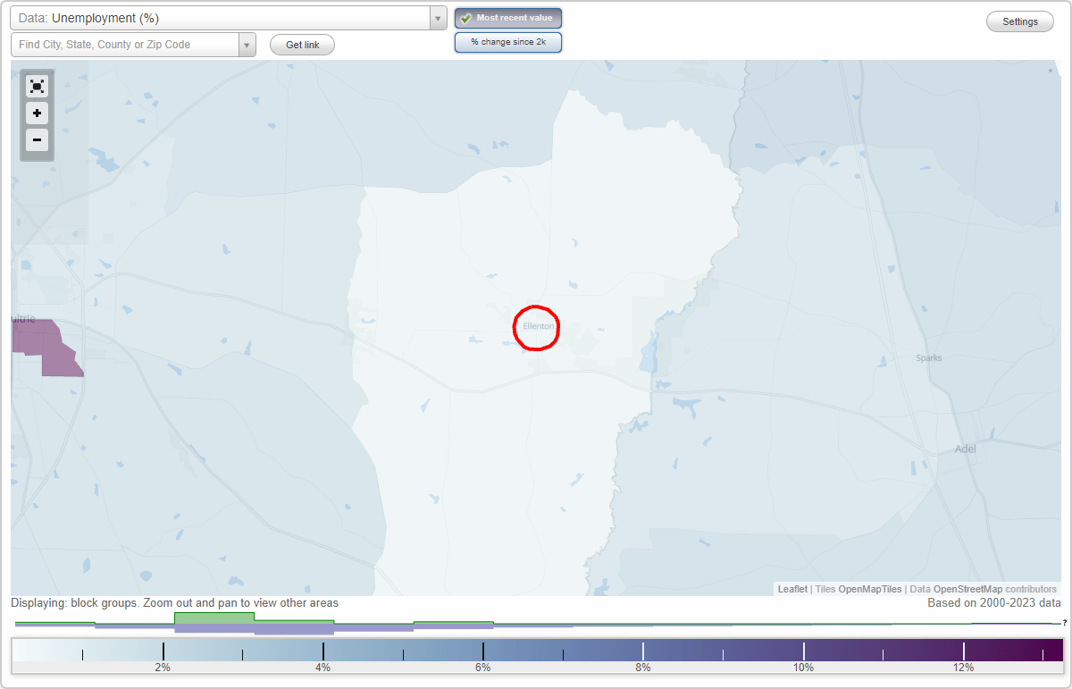This screenshot has width=1072, height=689.
Task: Click the 10% mark on color scale
Action: click(x=802, y=667)
